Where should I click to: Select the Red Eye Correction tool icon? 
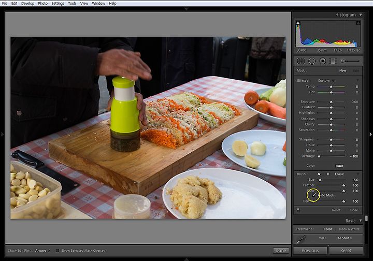click(323, 61)
